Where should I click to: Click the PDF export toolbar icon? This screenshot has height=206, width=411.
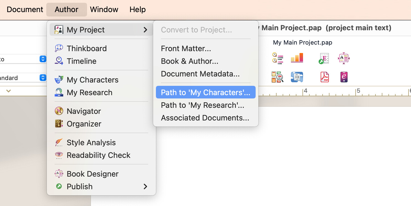click(x=325, y=77)
